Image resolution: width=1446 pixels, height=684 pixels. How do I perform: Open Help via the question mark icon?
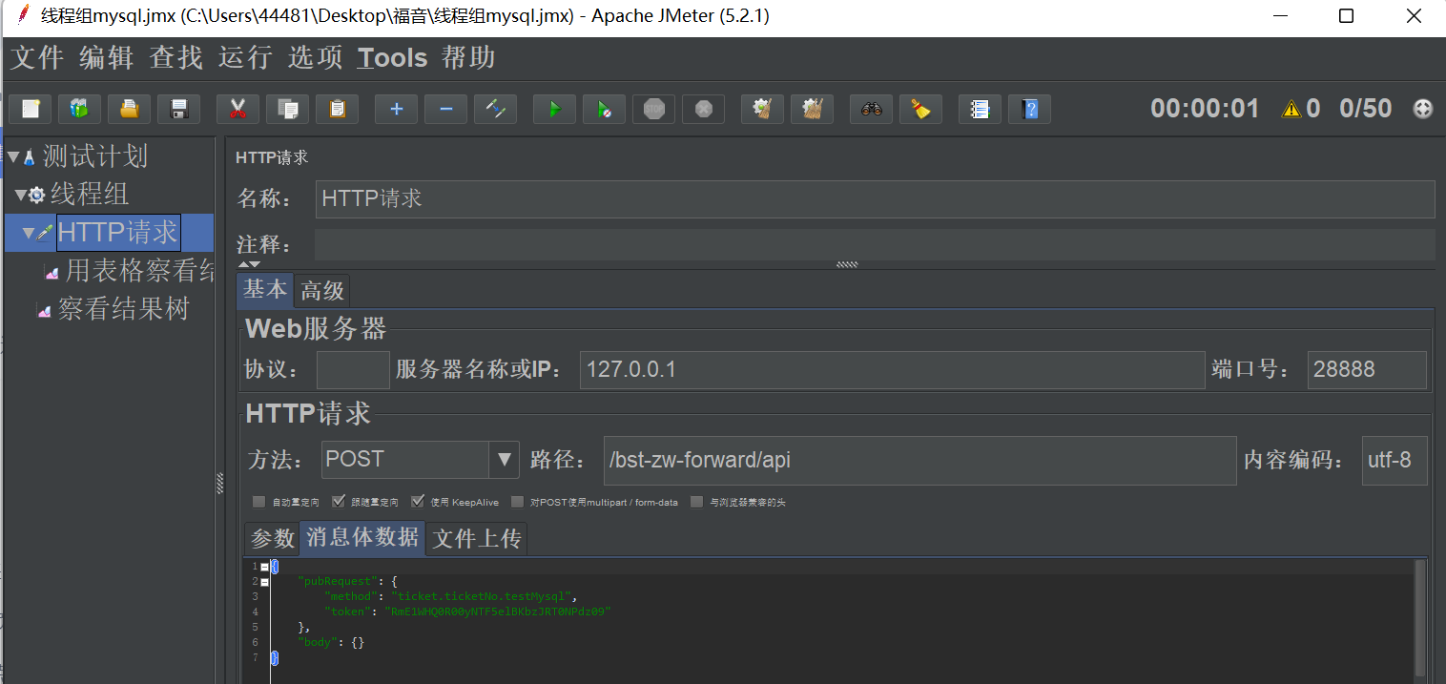coord(1029,109)
